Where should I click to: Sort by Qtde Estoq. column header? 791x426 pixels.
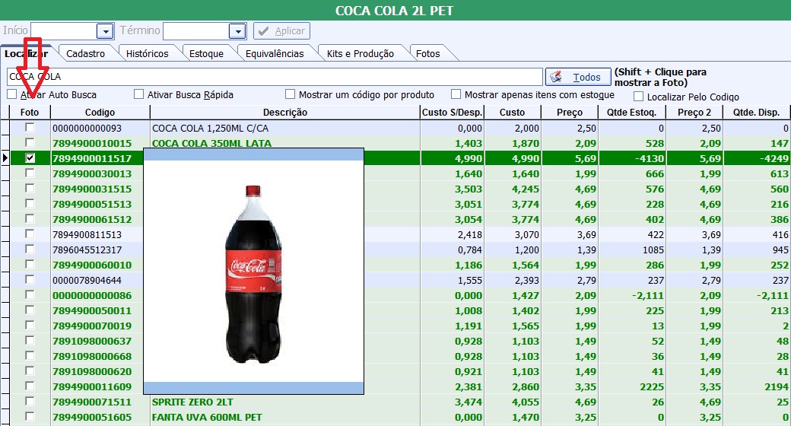[631, 112]
